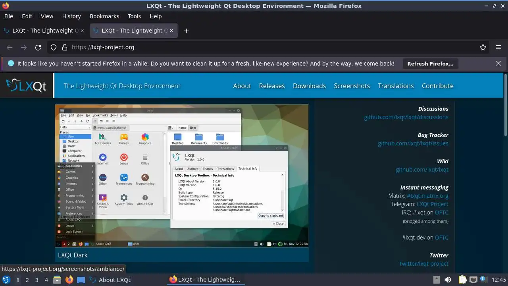
Task: Open the Tools menu
Action: 135,16
